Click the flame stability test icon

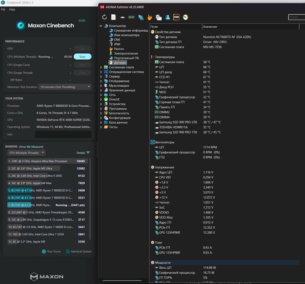(149, 17)
